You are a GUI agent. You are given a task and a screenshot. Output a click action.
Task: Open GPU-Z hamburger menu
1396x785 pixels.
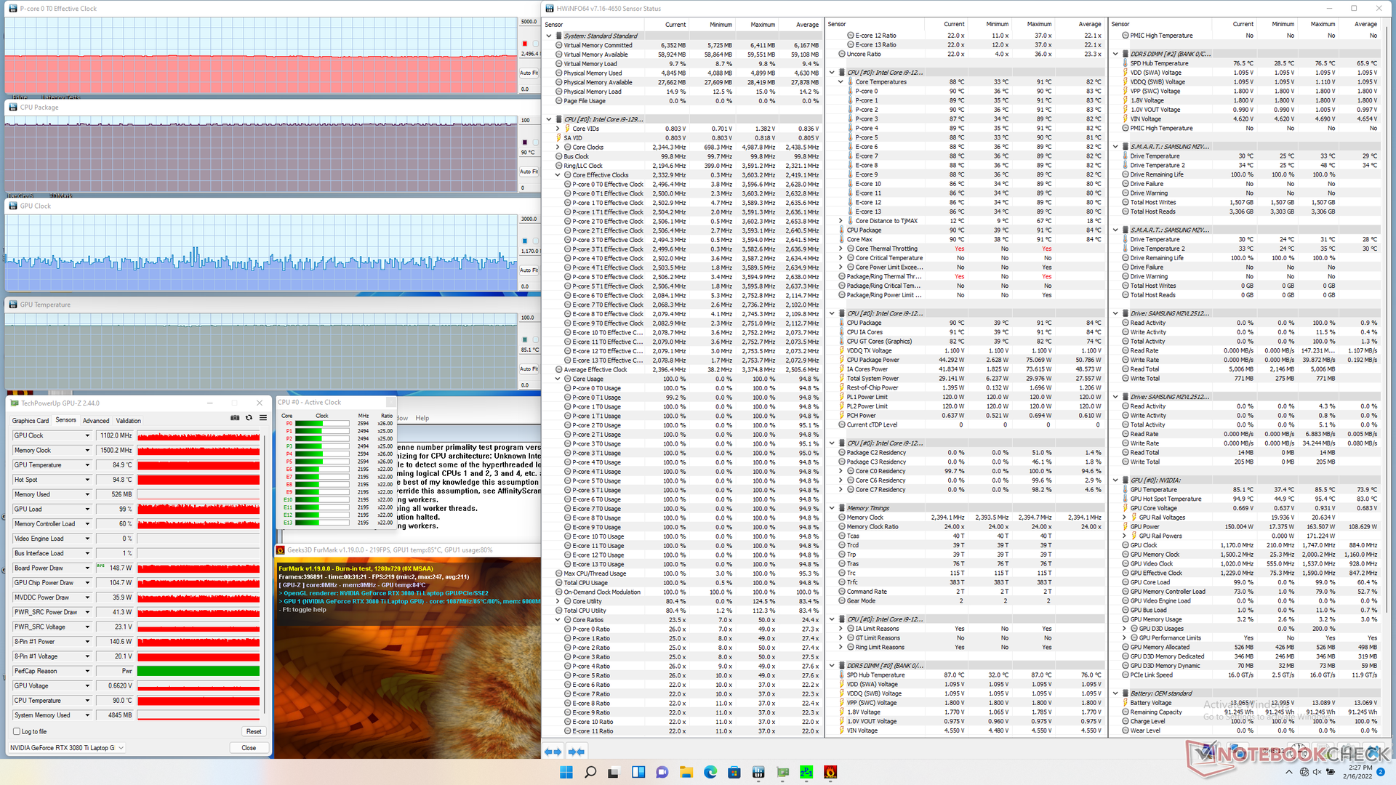pos(262,418)
